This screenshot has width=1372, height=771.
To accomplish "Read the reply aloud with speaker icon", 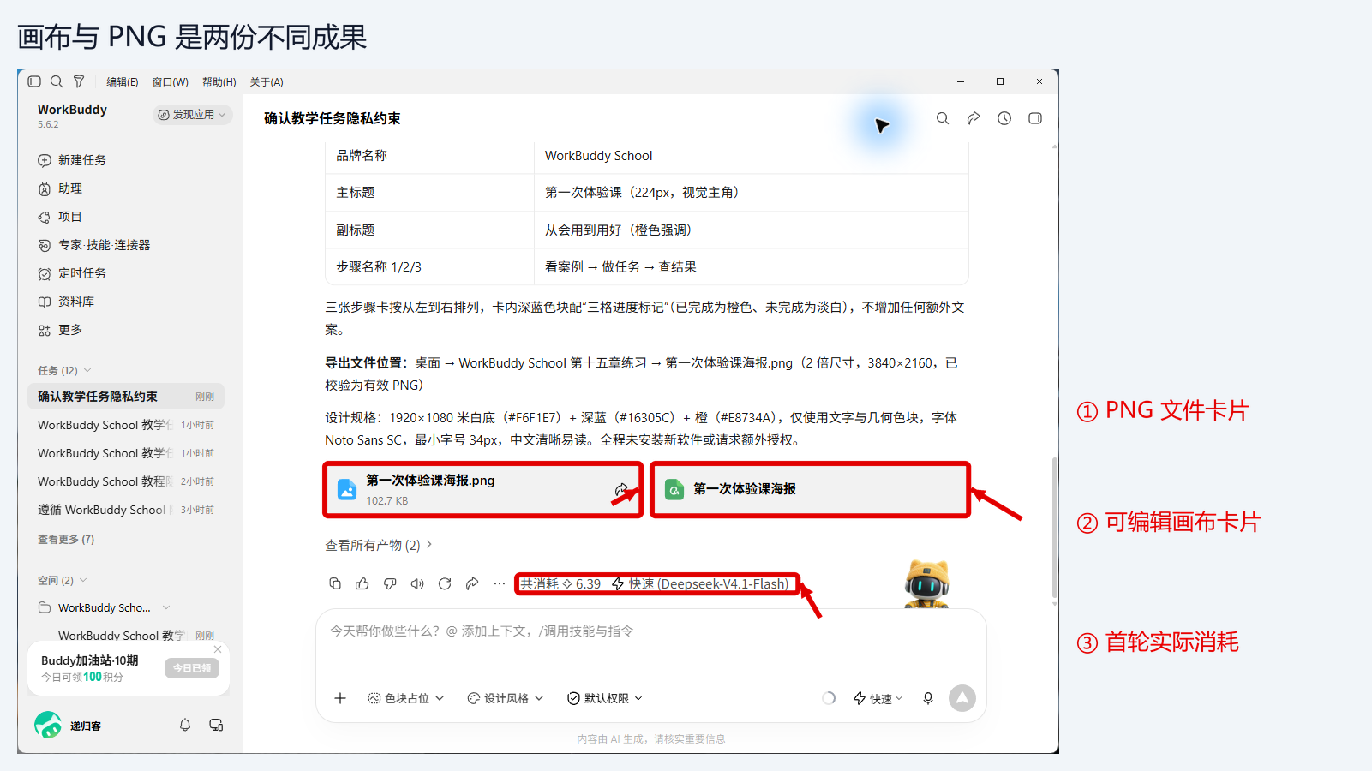I will tap(417, 583).
